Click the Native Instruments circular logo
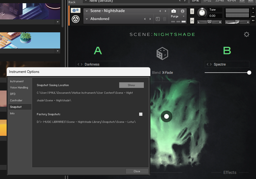Image resolution: width=256 pixels, height=179 pixels. pos(75,19)
